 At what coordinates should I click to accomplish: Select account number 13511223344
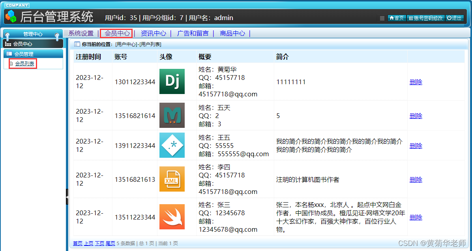click(135, 217)
